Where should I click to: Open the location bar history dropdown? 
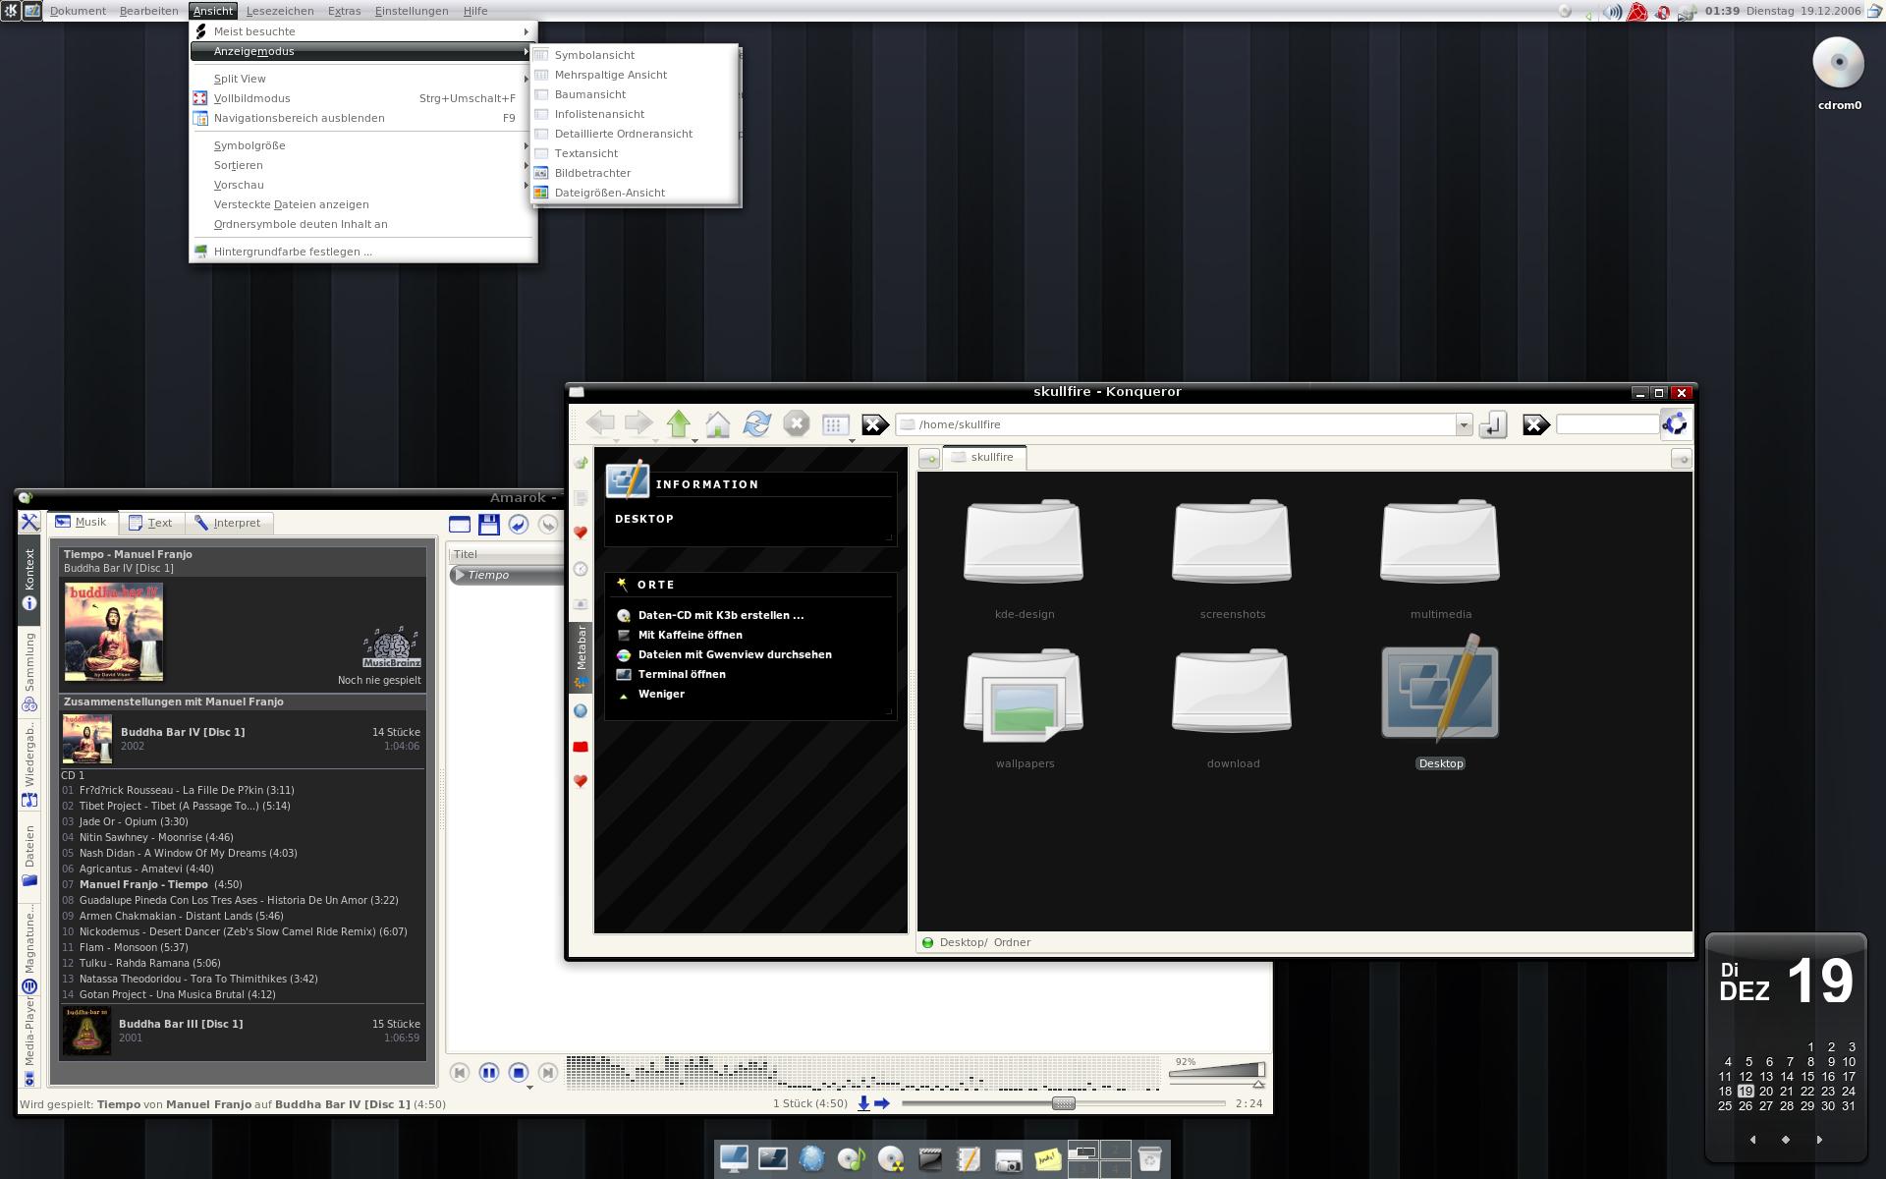(x=1464, y=424)
